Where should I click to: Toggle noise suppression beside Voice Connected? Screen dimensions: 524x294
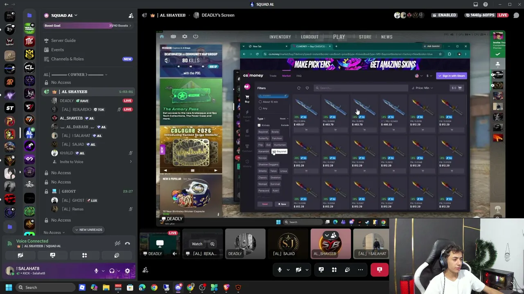[117, 243]
